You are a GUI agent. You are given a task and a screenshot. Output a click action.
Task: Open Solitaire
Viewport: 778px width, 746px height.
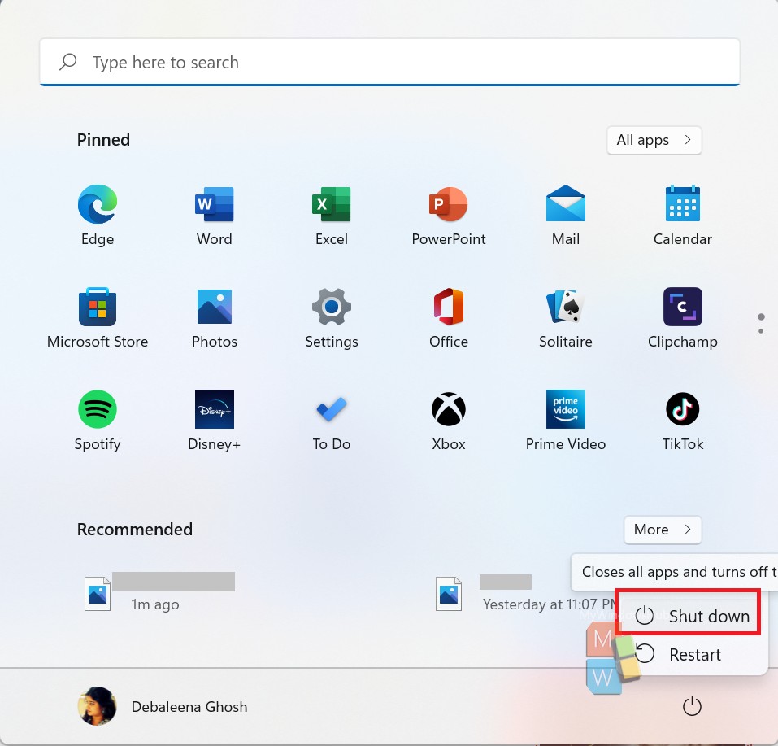coord(566,318)
